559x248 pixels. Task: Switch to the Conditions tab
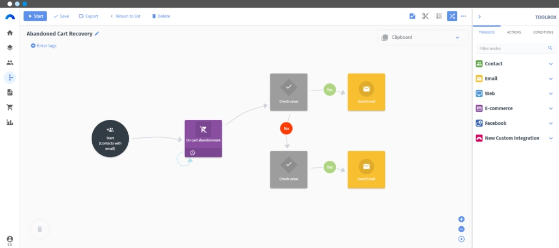[x=543, y=32]
